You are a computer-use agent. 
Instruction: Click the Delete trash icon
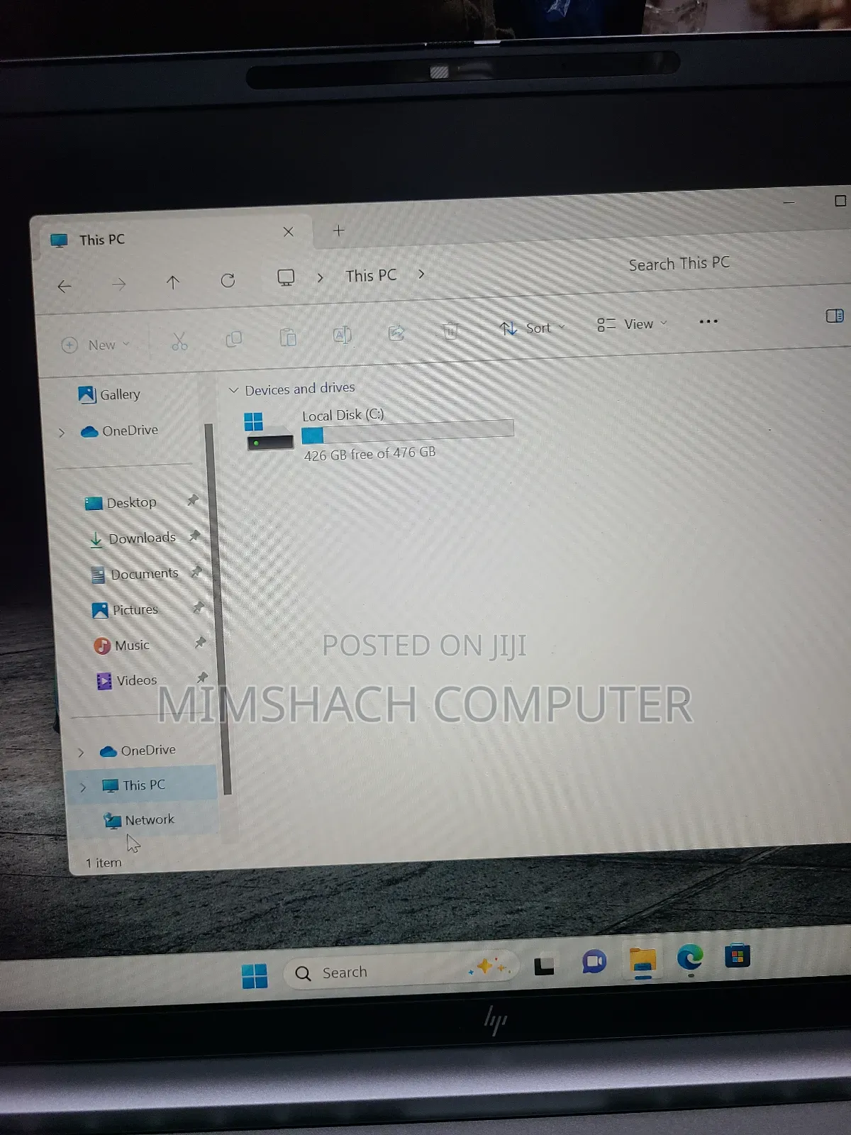point(450,330)
